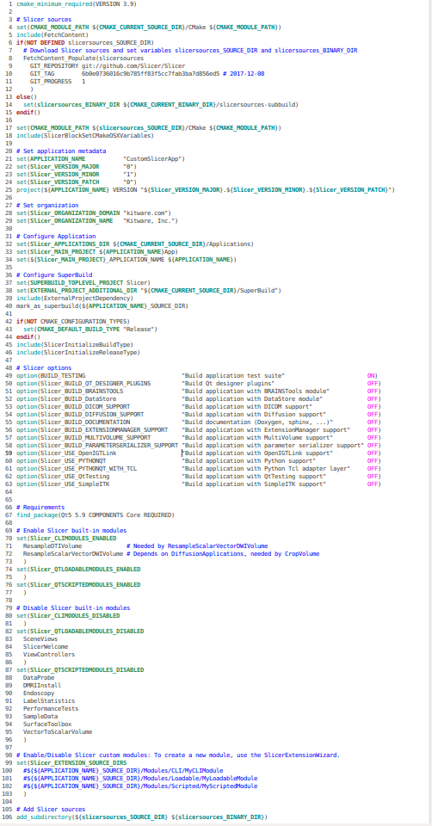The height and width of the screenshot is (826, 432).
Task: Click find_package(Qt5 5.9 COMPONENTS Core REQUIRED) line
Action: click(96, 515)
